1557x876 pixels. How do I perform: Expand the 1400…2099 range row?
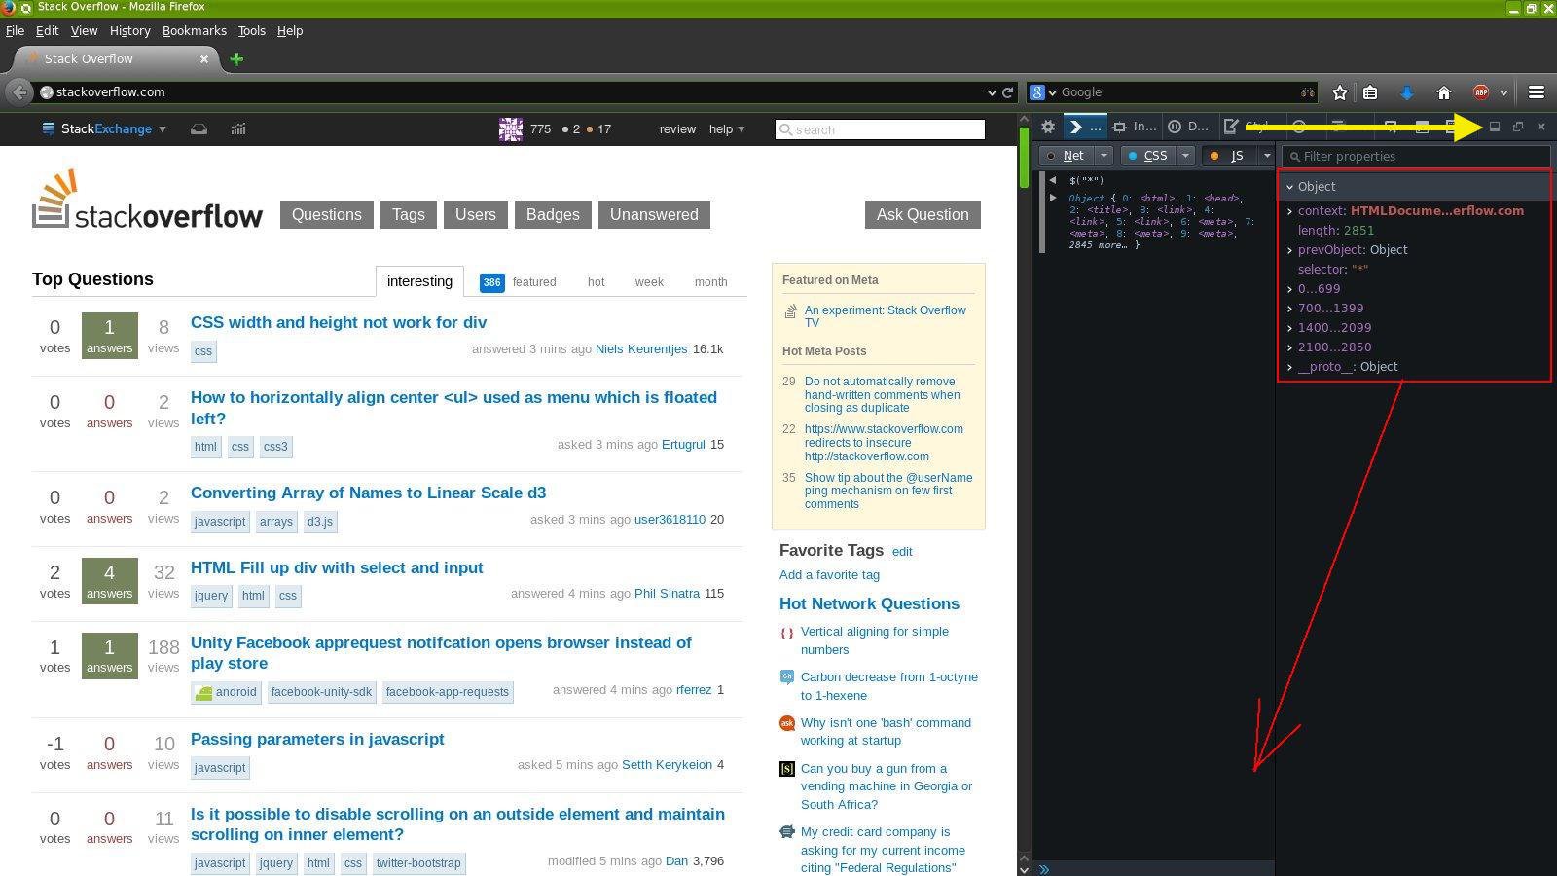pyautogui.click(x=1289, y=328)
